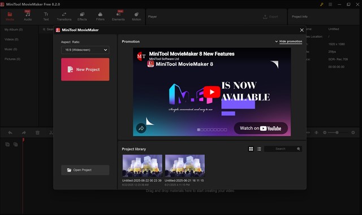
Task: Open the Aspect Ratio dropdown
Action: [85, 50]
